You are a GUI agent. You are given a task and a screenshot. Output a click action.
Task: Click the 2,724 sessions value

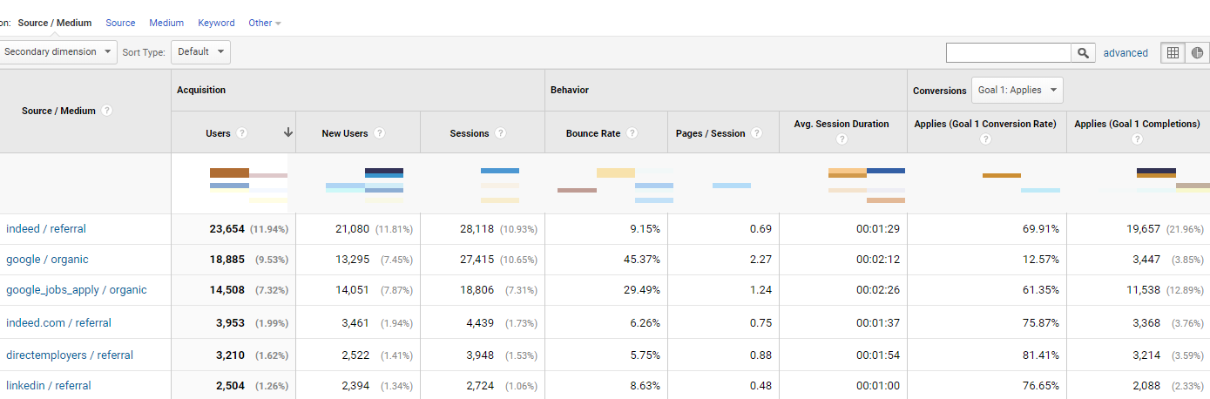481,385
